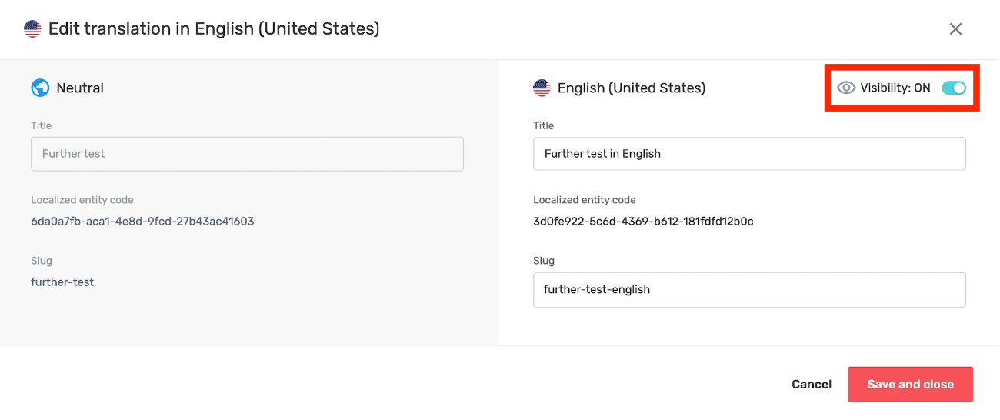The image size is (1000, 420).
Task: Click the 'Further test in English' title field
Action: tap(749, 154)
